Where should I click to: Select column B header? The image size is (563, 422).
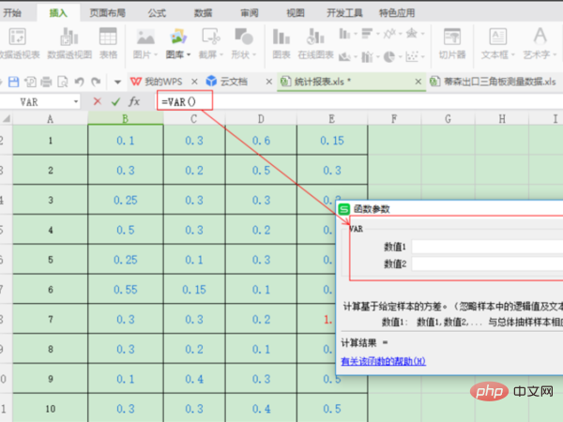(126, 118)
